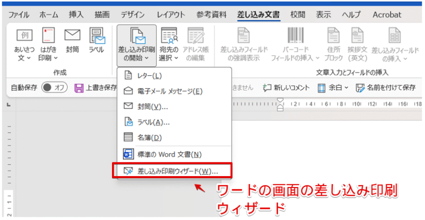Switch to the デザイン tab
Viewport: 425px width, 220px height.
click(x=133, y=15)
